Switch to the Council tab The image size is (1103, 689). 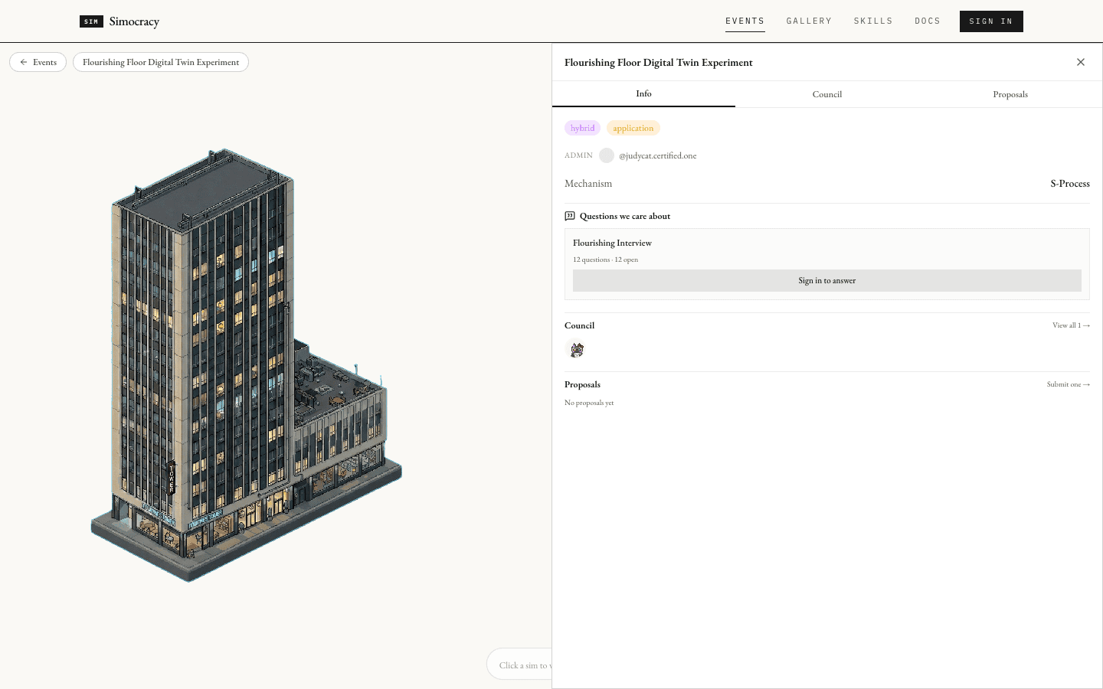pos(827,94)
